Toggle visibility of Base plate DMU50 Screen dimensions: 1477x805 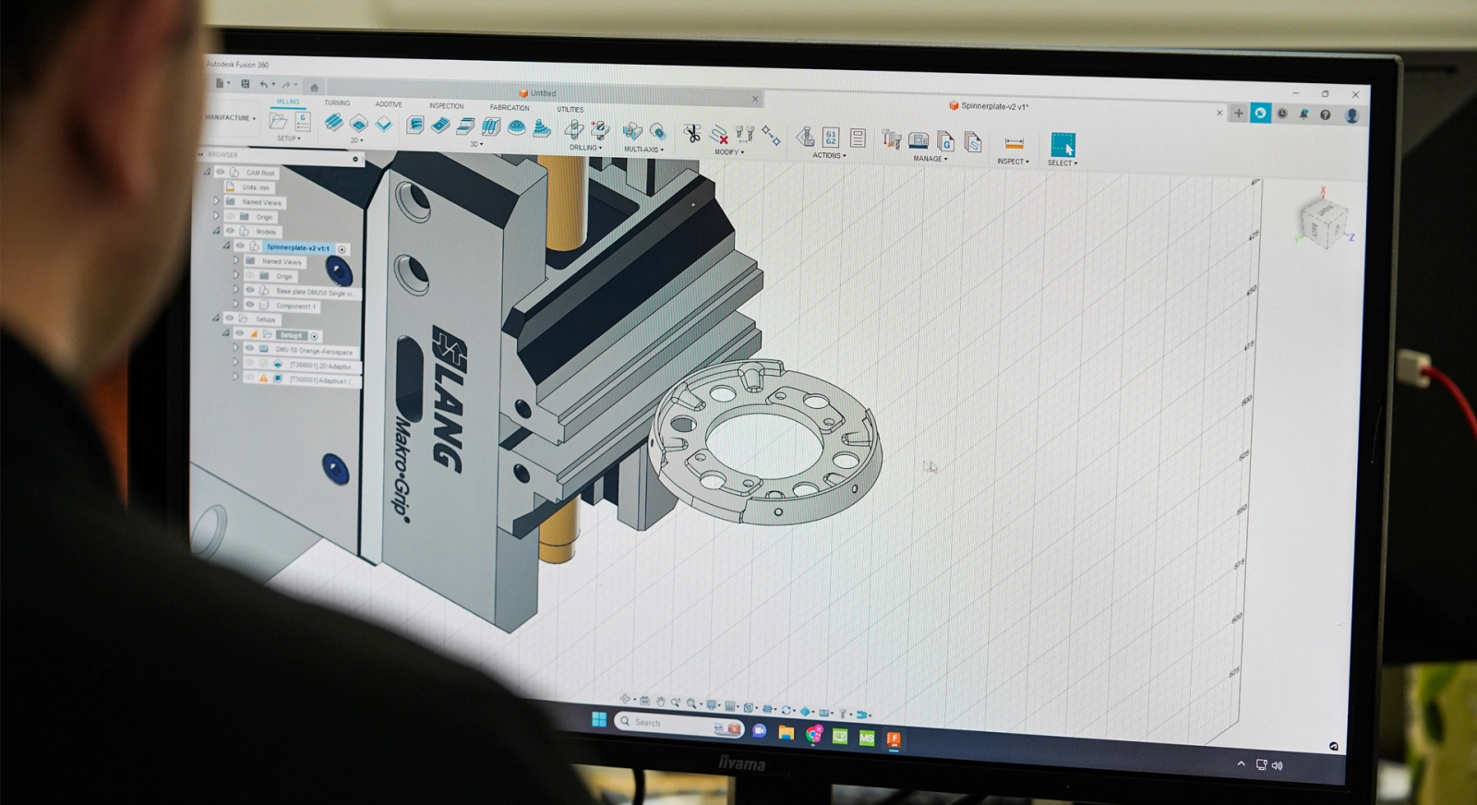pos(249,291)
